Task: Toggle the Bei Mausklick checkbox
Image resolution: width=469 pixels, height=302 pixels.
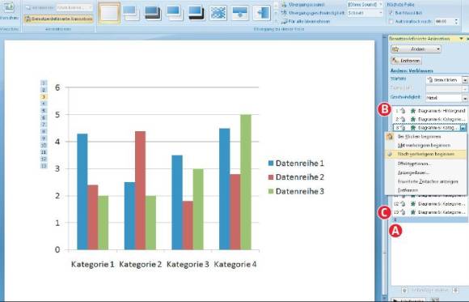Action: point(391,13)
